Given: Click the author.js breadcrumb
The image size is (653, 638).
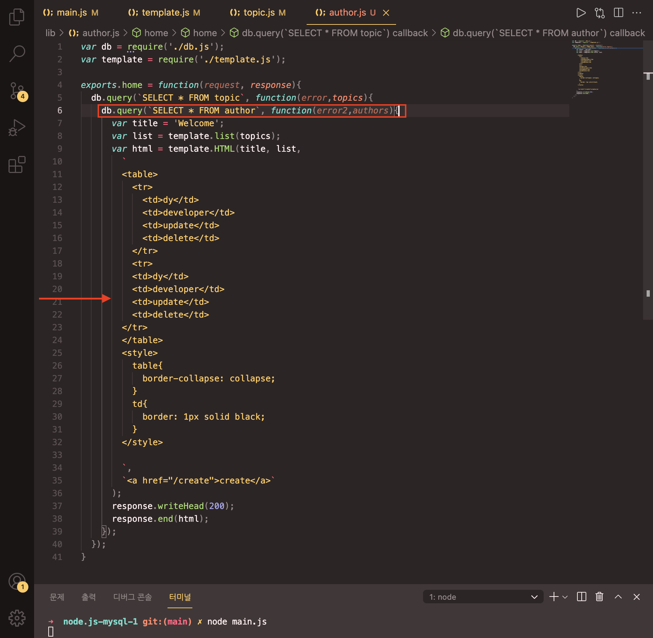Looking at the screenshot, I should [94, 33].
